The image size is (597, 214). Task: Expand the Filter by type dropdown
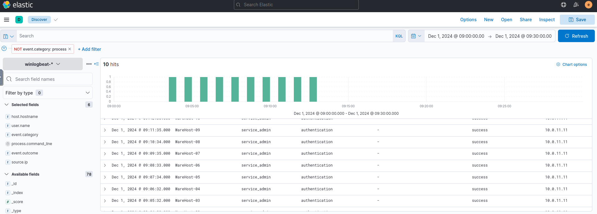48,93
